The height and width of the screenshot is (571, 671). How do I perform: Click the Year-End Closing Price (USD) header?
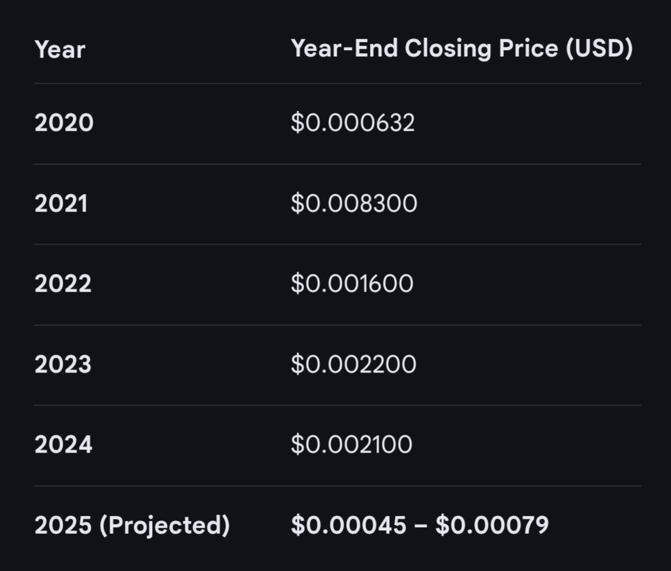[x=462, y=48]
